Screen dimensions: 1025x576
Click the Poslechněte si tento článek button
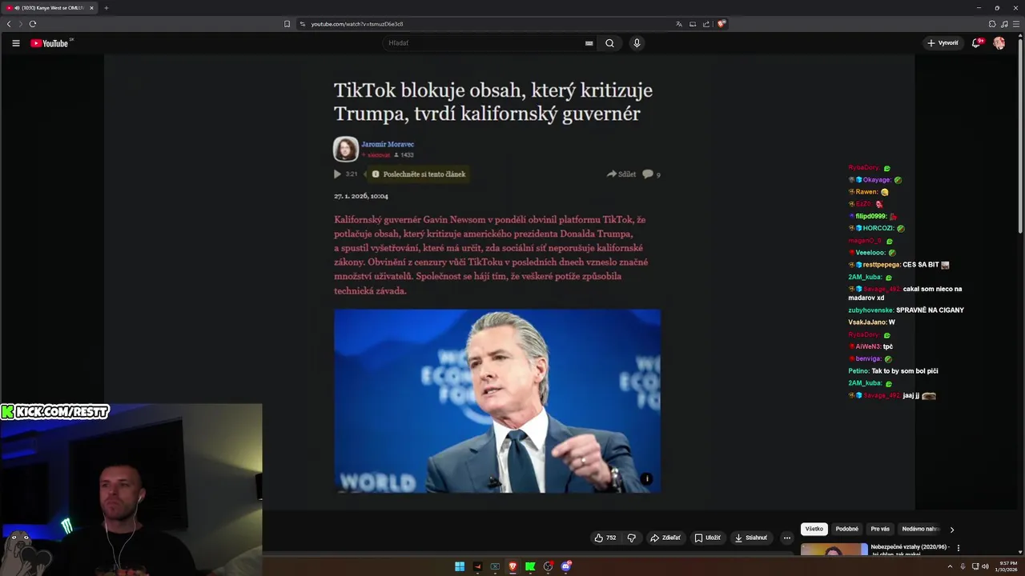coord(418,174)
